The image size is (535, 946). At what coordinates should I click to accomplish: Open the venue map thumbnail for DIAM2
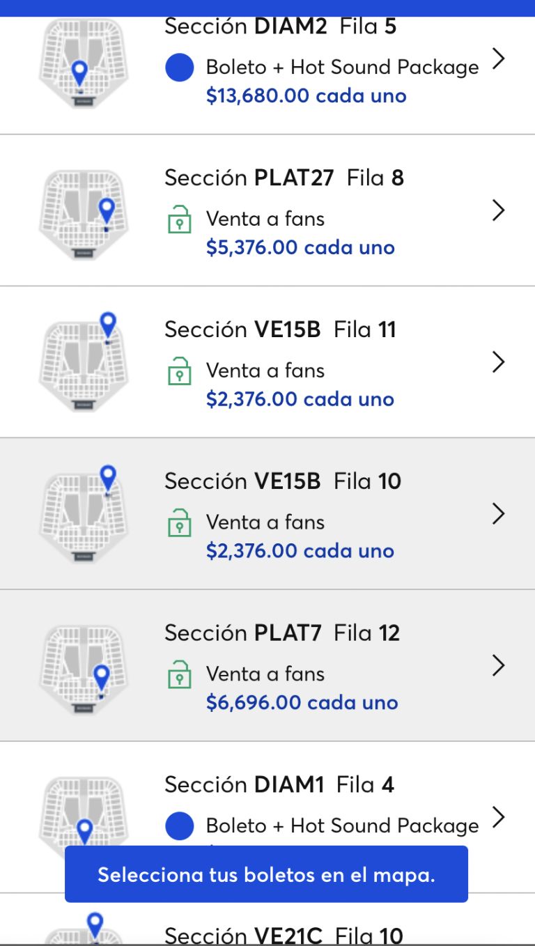pyautogui.click(x=84, y=64)
